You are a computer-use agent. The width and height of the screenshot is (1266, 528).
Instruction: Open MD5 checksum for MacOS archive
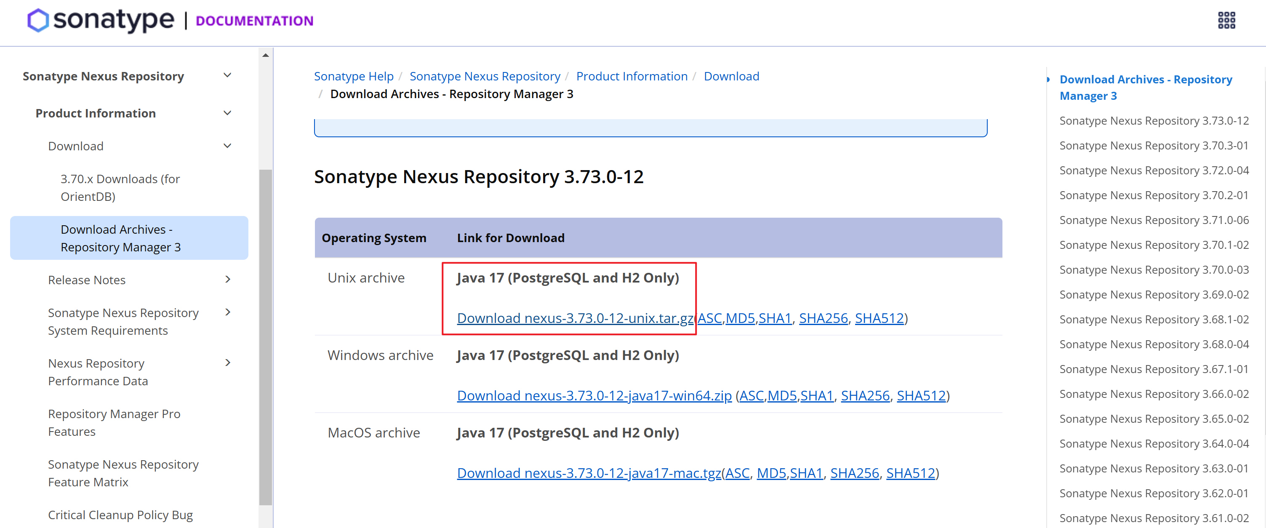click(x=772, y=473)
